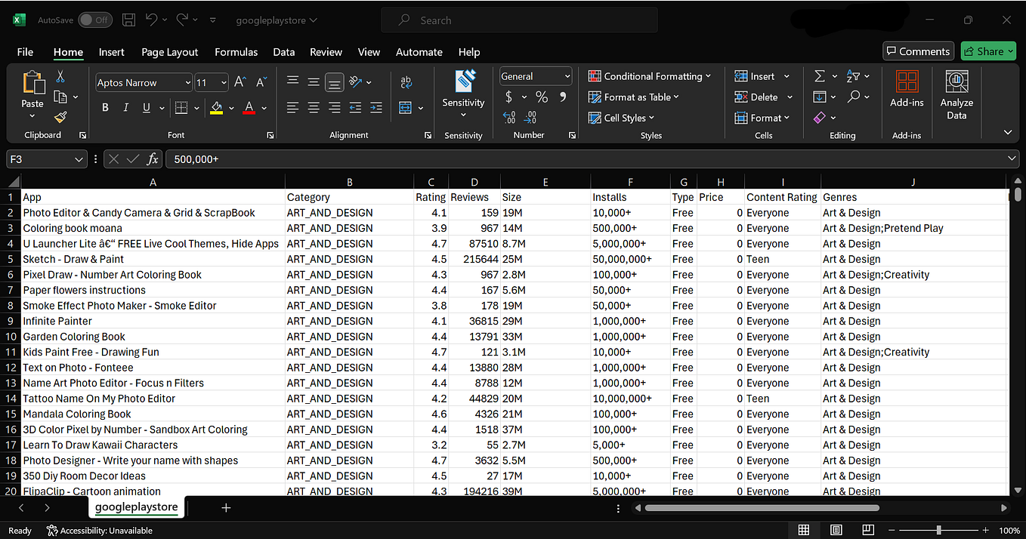Click the Center alignment icon
Screen dimensions: 1026x539
(x=313, y=107)
